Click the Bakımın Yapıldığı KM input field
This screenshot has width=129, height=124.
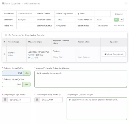coord(13,73)
